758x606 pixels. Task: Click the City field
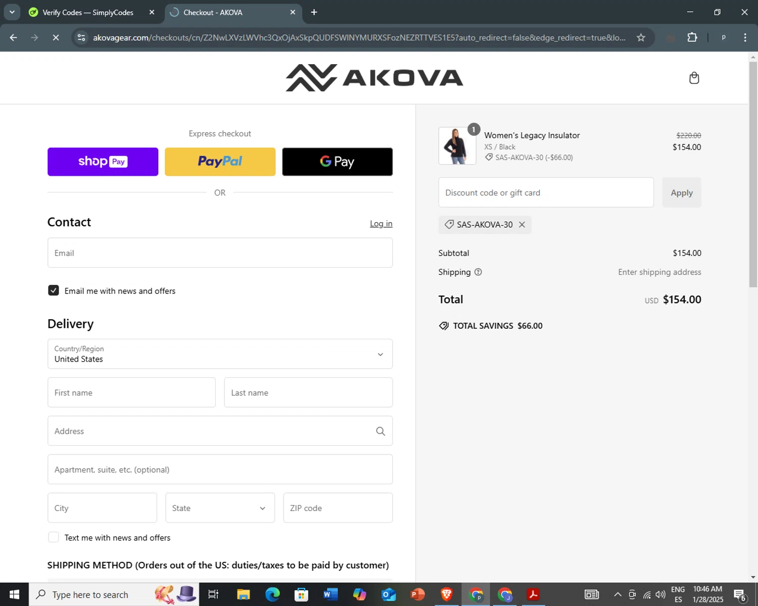102,508
